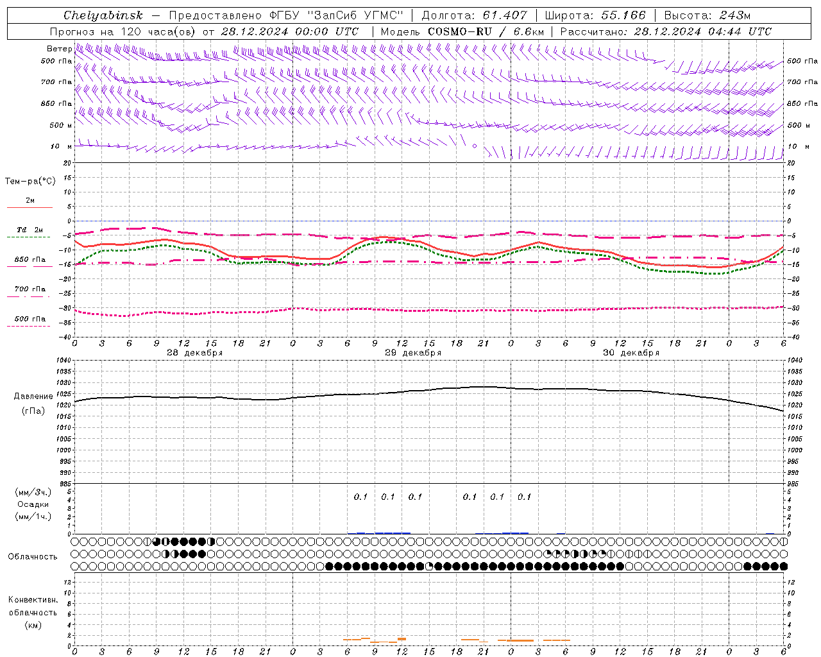Click the pink dotted sample under legend 500 гПа
This screenshot has width=821, height=657.
click(28, 326)
